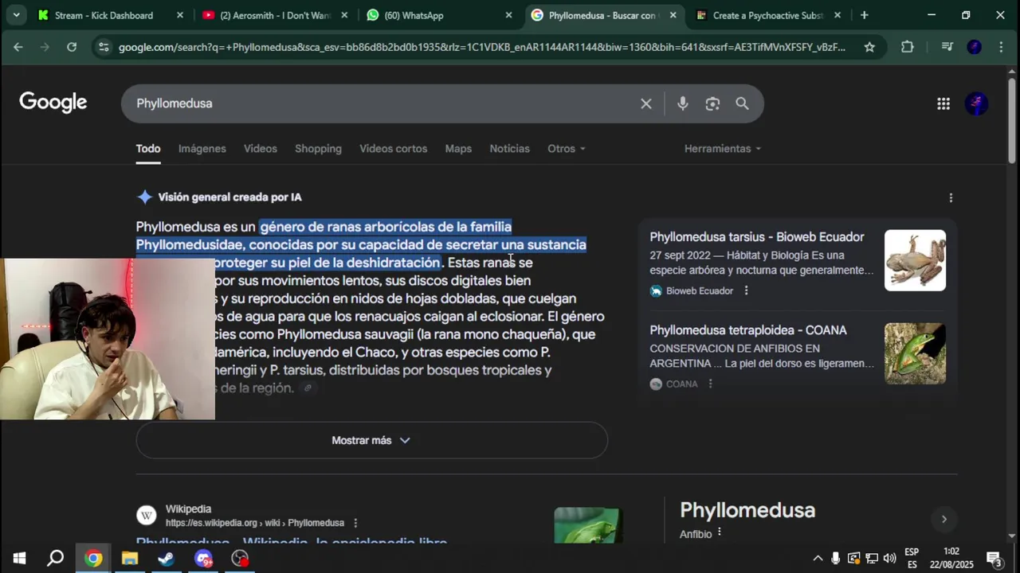This screenshot has width=1020, height=573.
Task: Open Steam from the taskbar
Action: [167, 559]
